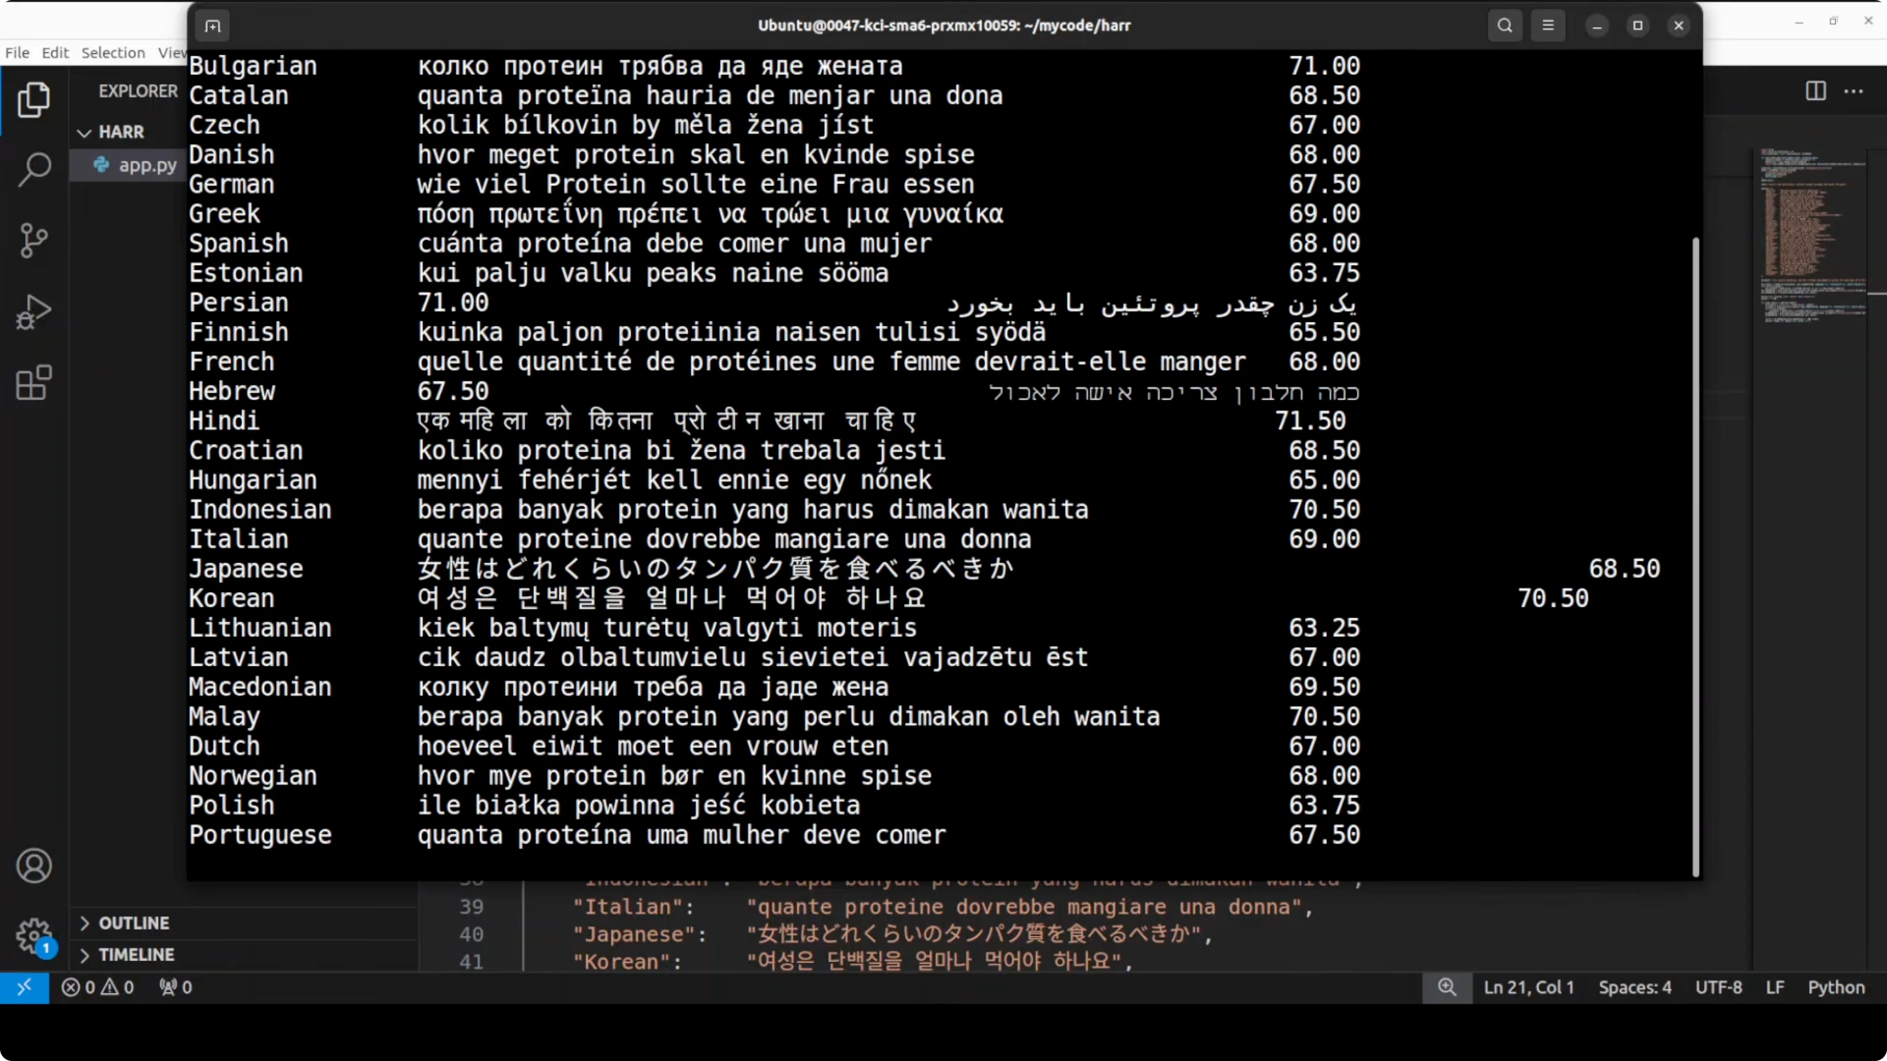This screenshot has width=1887, height=1061.
Task: Open the Accounts icon
Action: point(34,866)
